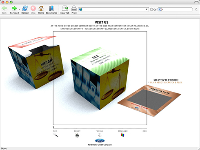Click the copper scratch card
This screenshot has height=150, width=200.
pos(149,101)
